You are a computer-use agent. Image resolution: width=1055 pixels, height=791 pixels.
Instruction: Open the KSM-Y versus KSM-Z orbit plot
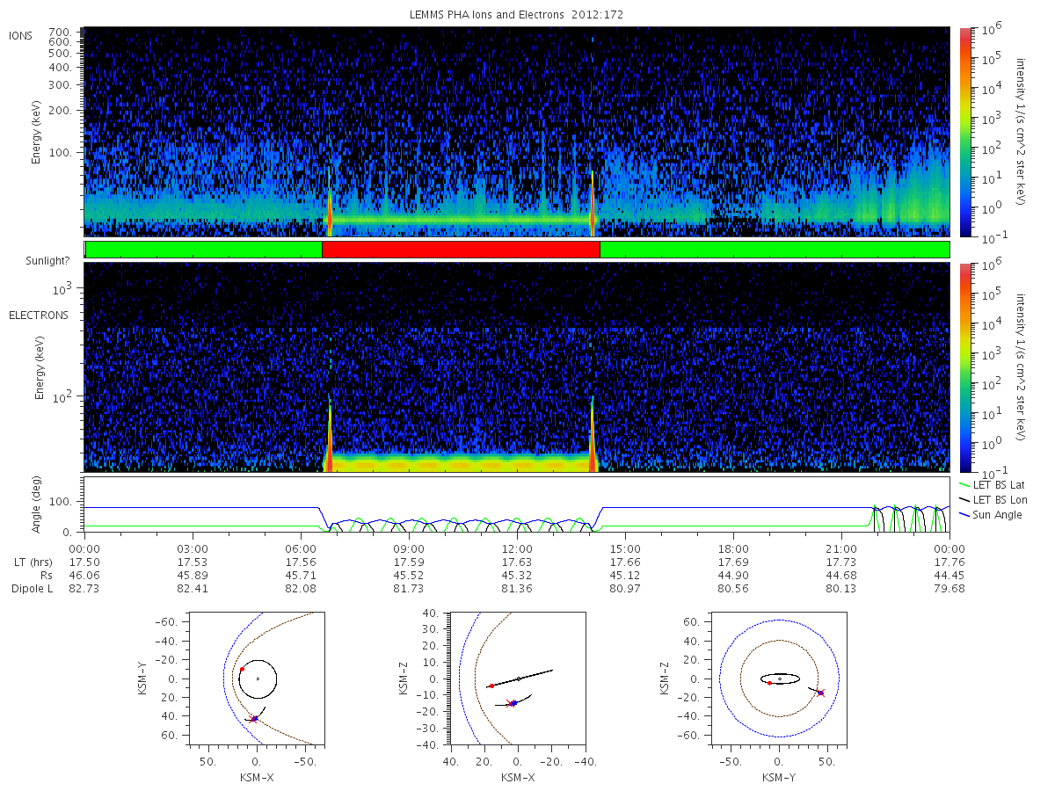(x=780, y=679)
